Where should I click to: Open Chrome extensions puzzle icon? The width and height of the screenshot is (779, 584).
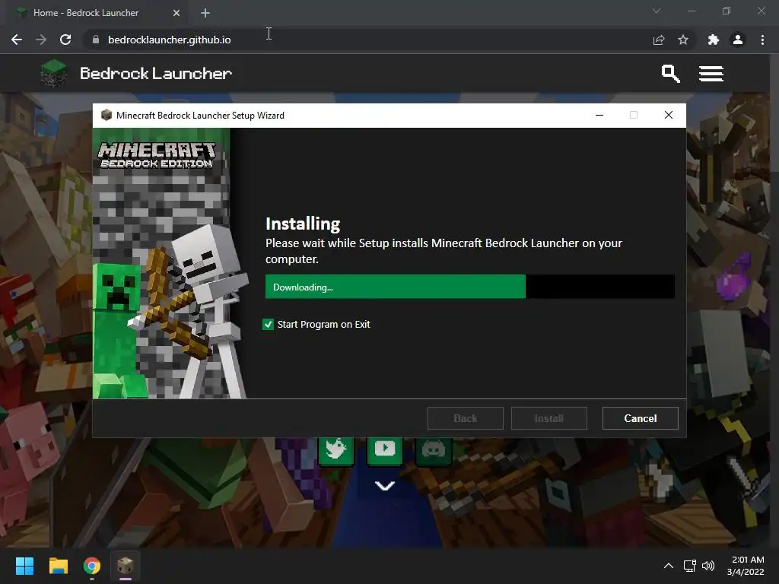[714, 40]
